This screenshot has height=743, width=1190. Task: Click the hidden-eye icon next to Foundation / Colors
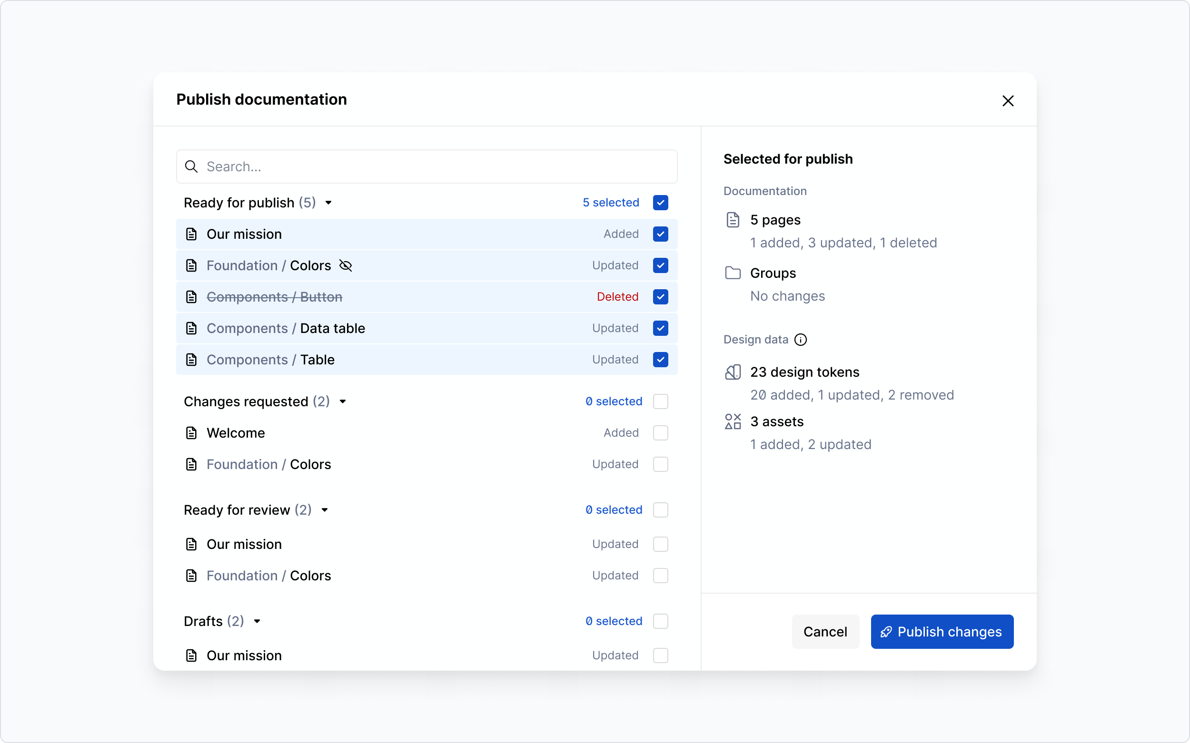(x=345, y=265)
